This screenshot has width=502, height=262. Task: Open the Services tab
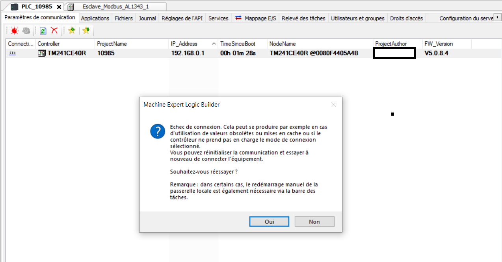(x=218, y=18)
